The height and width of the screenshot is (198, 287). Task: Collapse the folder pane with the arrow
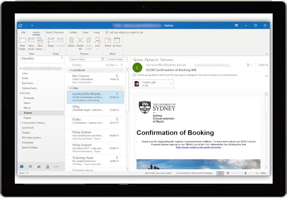pos(63,58)
